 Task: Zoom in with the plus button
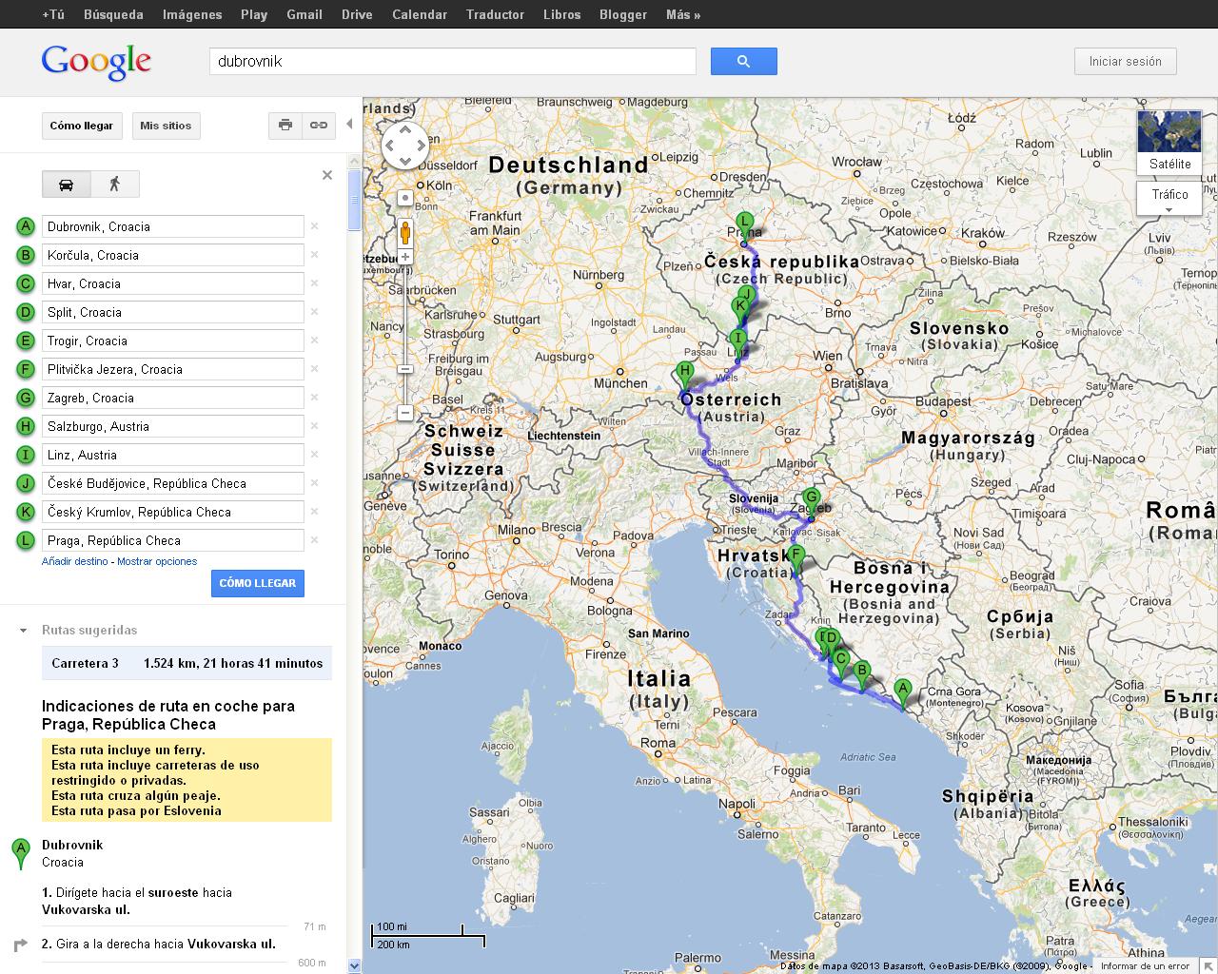point(405,257)
